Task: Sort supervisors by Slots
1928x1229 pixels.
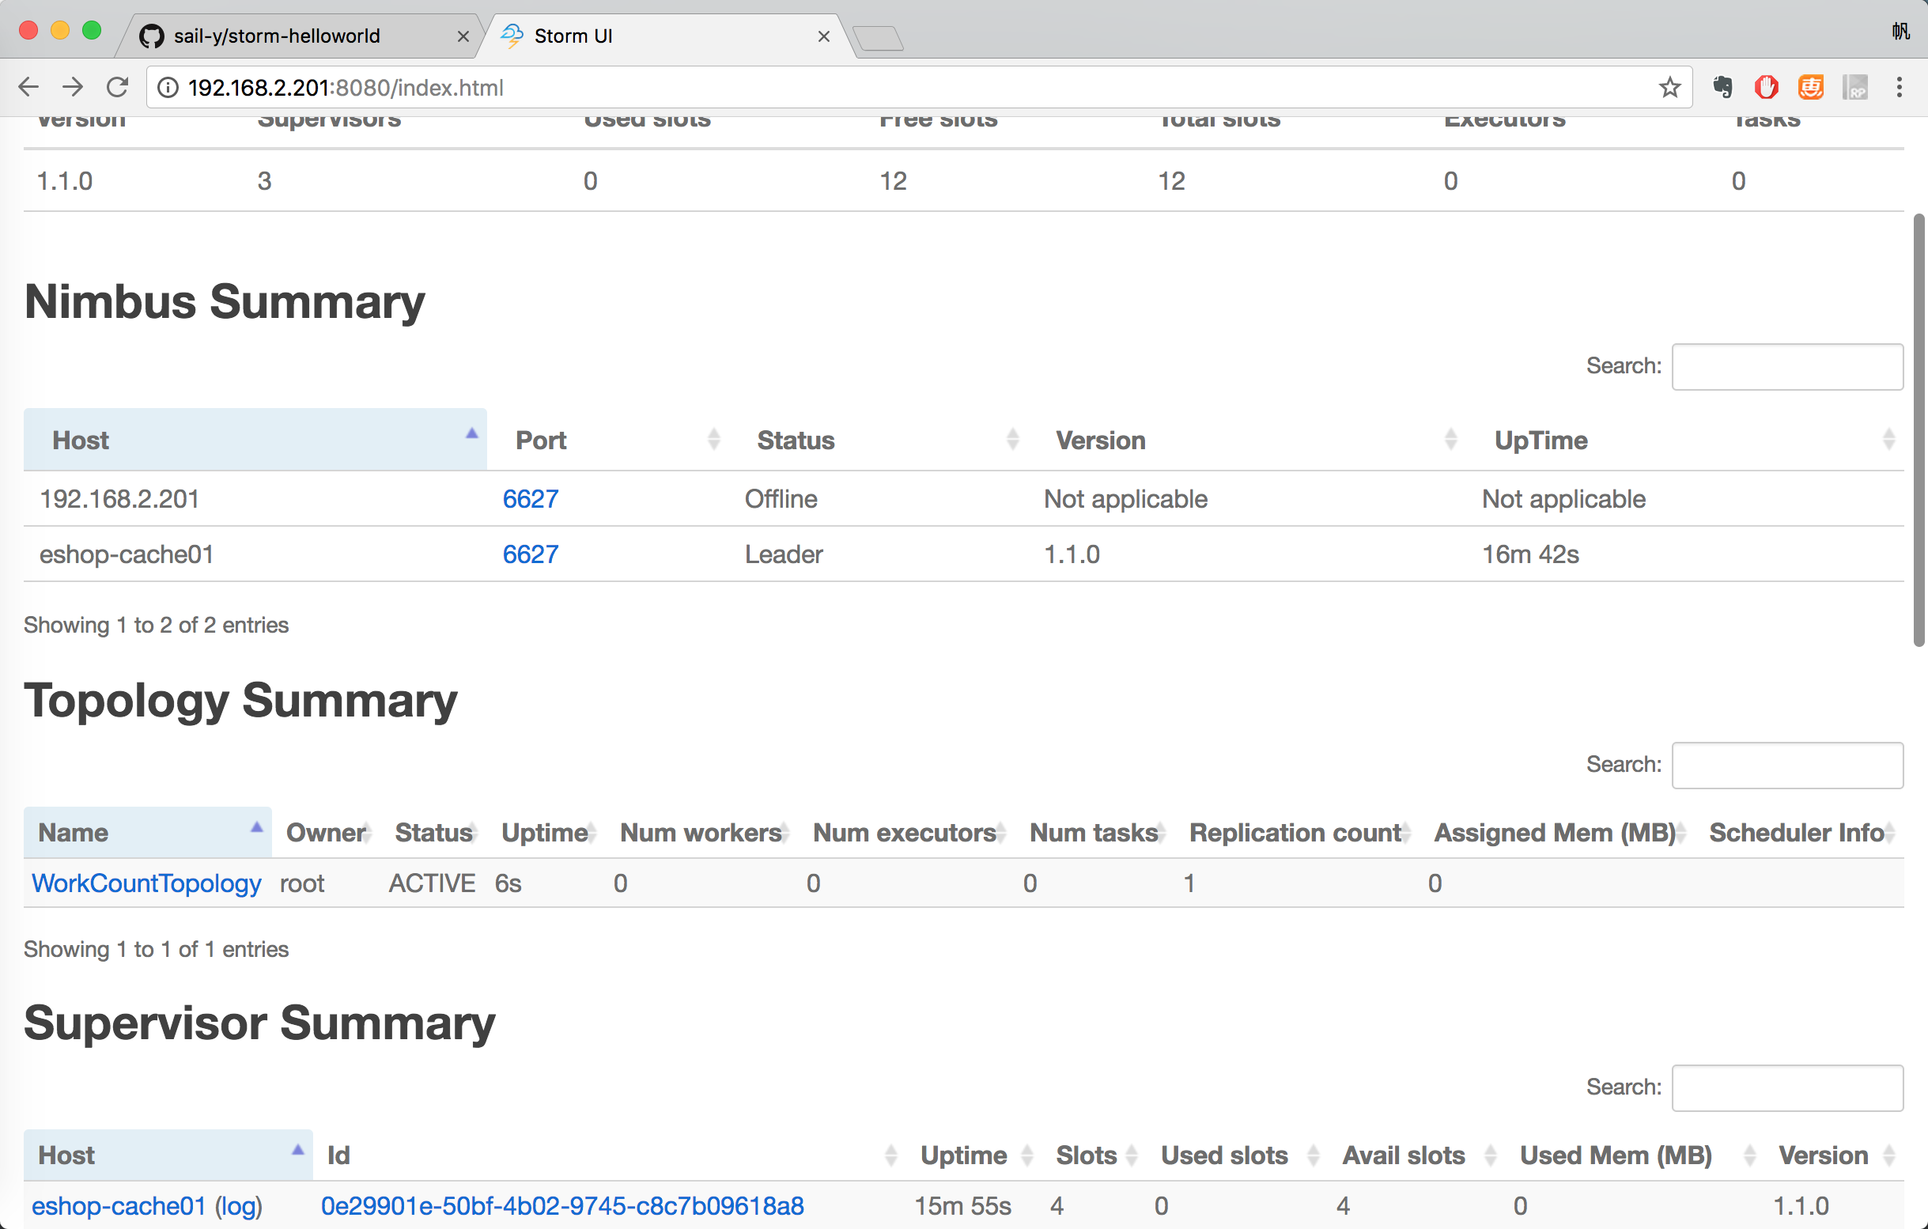Action: 1094,1155
